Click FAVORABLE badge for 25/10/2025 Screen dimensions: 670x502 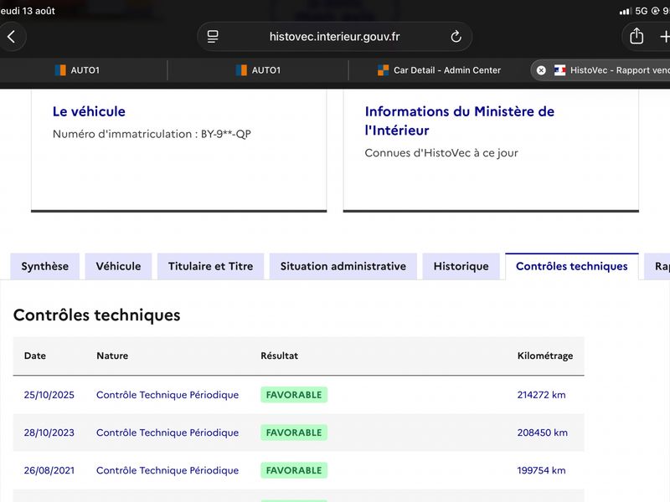click(x=294, y=395)
